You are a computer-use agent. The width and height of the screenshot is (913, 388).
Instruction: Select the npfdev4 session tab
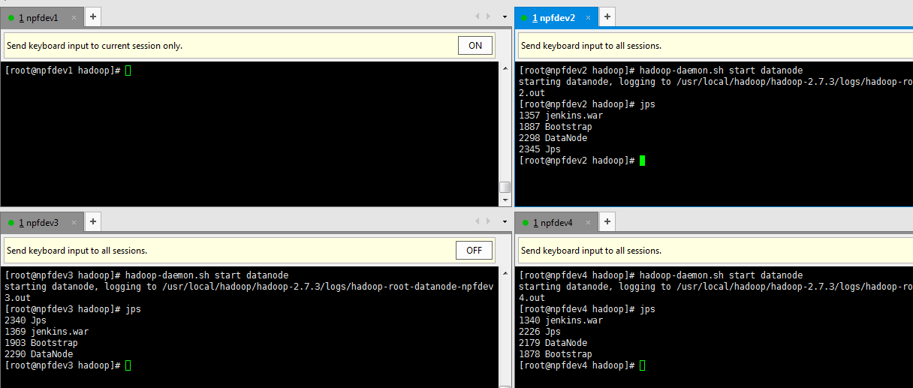(553, 223)
